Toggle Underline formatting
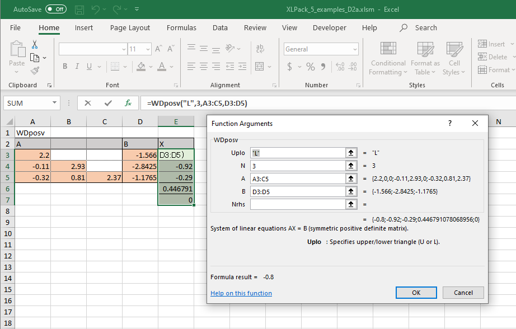Image resolution: width=516 pixels, height=329 pixels. click(89, 67)
